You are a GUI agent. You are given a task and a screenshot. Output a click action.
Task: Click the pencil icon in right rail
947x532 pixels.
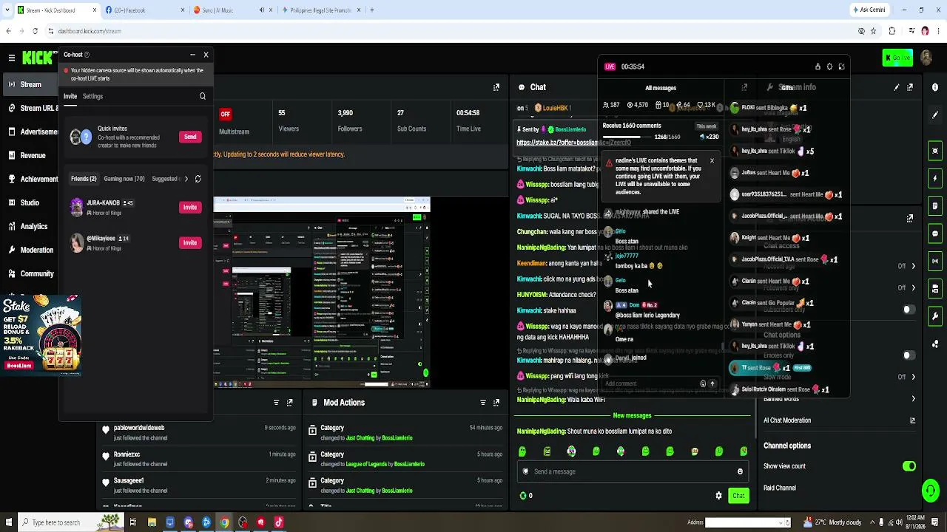pos(935,115)
